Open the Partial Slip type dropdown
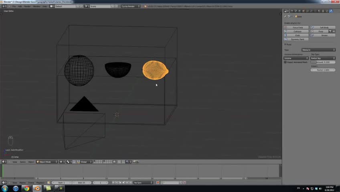This screenshot has height=192, width=340. tap(323, 58)
